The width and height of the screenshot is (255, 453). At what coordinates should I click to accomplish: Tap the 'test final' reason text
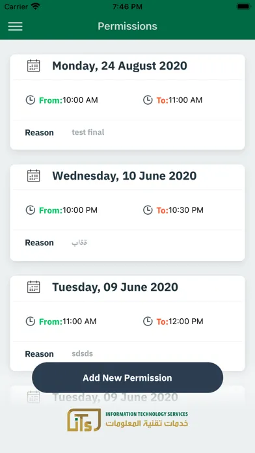pyautogui.click(x=88, y=132)
